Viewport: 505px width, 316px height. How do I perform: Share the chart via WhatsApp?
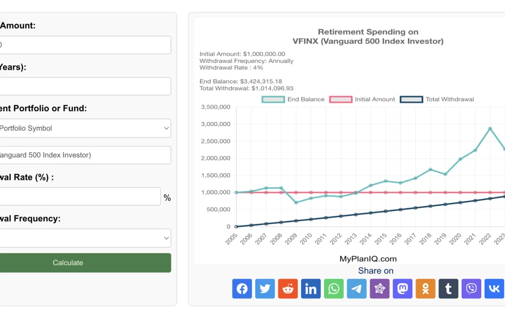(334, 288)
